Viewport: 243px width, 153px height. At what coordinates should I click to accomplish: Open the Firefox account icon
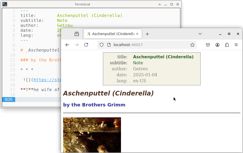pos(217,45)
